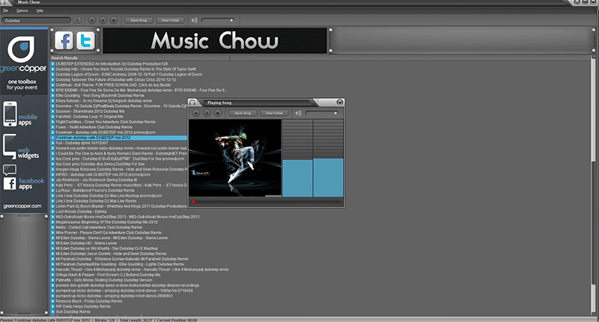The height and width of the screenshot is (322, 599).
Task: Click play arrow beside Metric Collect Call row
Action: pos(52,227)
